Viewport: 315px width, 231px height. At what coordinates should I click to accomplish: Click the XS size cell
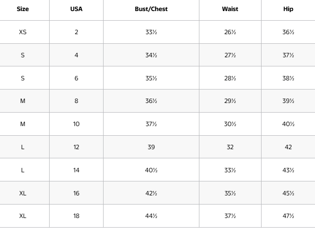[23, 32]
